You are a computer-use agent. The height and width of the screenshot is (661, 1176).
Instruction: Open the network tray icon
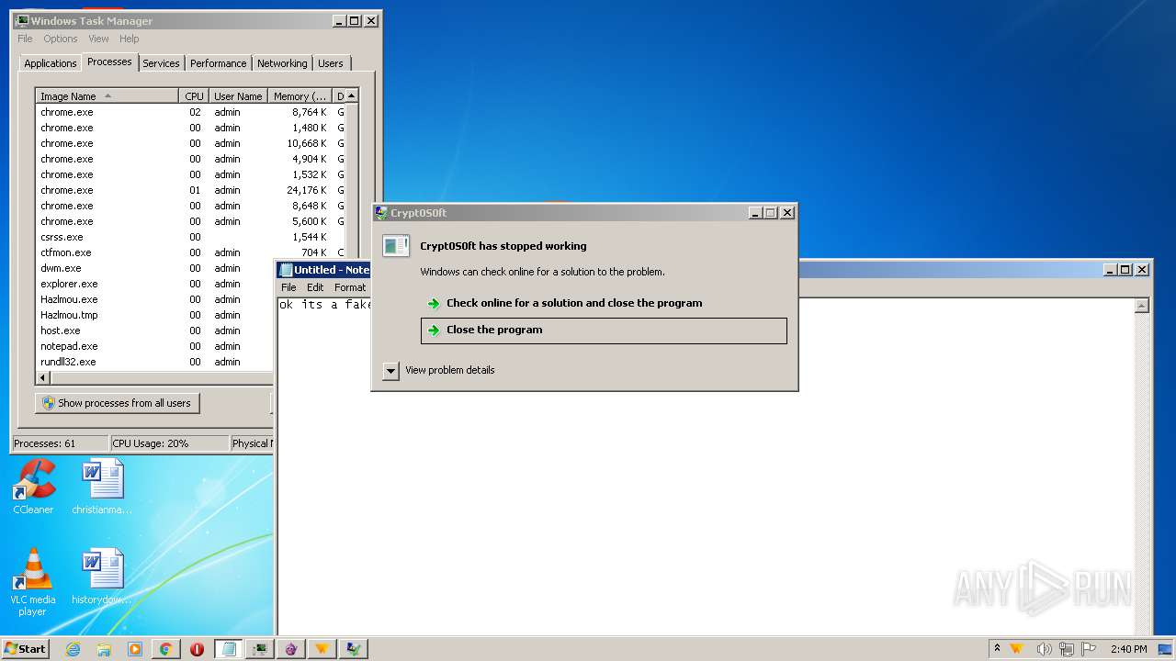[1067, 649]
